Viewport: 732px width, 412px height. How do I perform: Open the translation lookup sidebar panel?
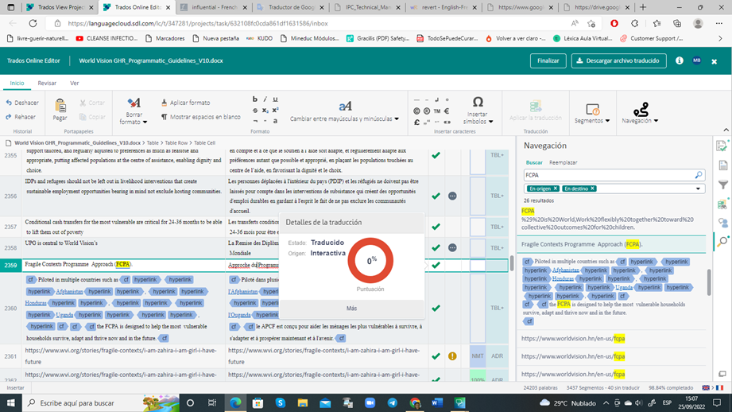[x=722, y=204]
